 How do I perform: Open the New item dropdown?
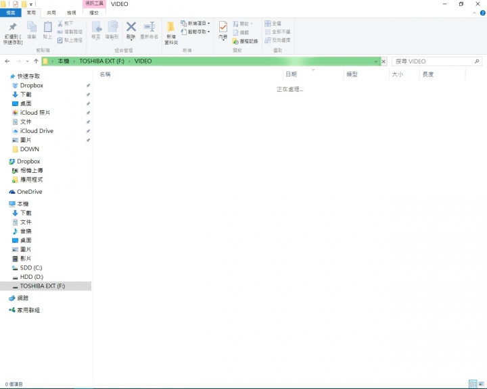coord(195,23)
